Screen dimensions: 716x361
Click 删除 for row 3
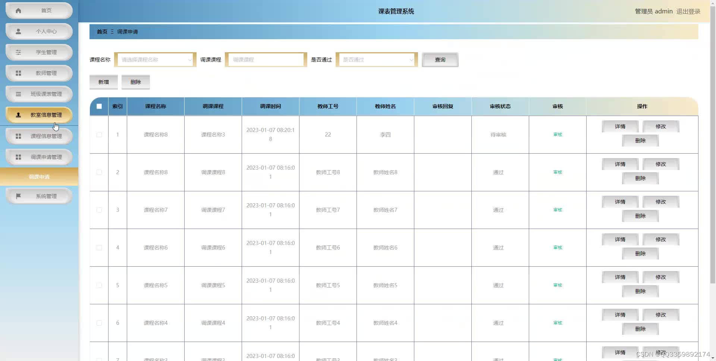[x=640, y=216]
